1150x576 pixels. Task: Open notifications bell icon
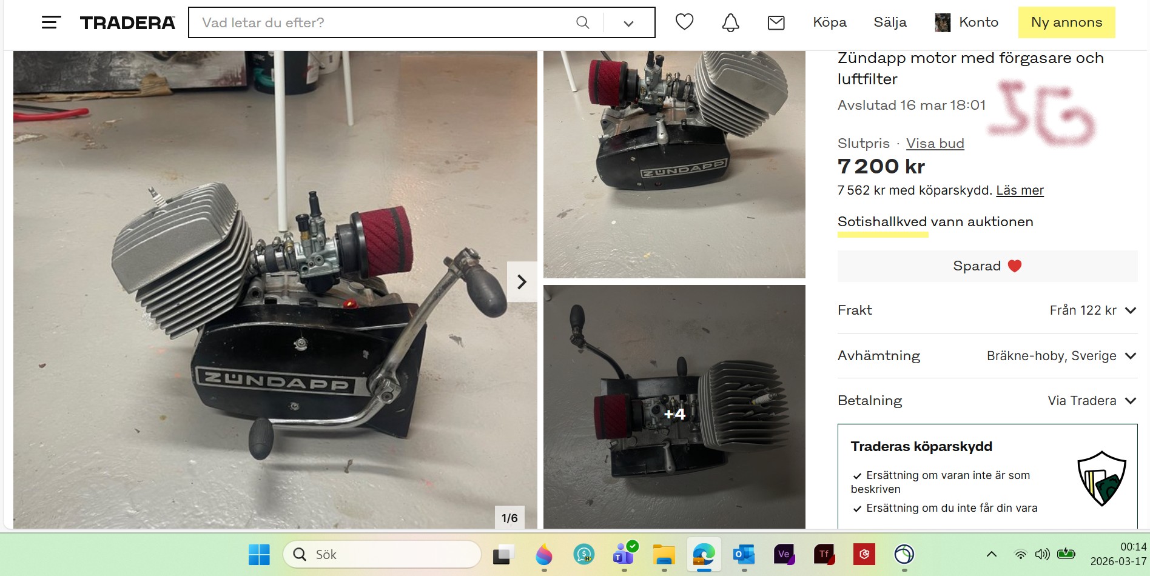pyautogui.click(x=730, y=22)
